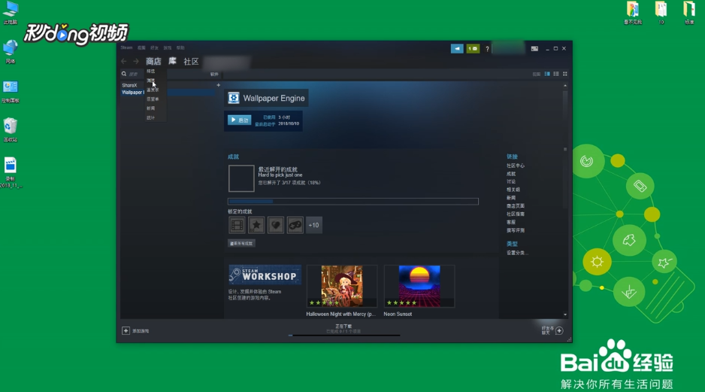Open the heart achievement icon
Screen dimensions: 705x392
coord(276,225)
